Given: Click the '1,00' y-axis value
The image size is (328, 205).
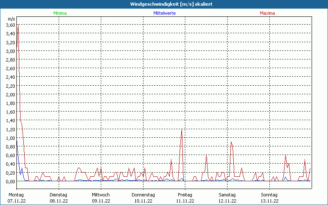Looking at the screenshot, I should click(x=11, y=138).
